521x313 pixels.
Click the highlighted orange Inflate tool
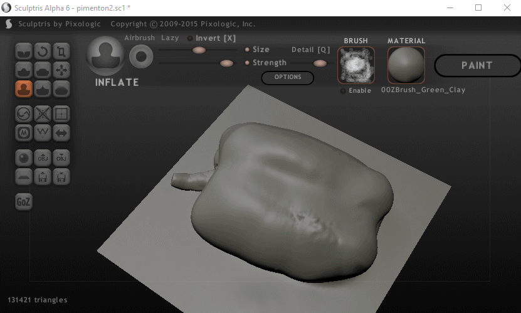click(24, 89)
